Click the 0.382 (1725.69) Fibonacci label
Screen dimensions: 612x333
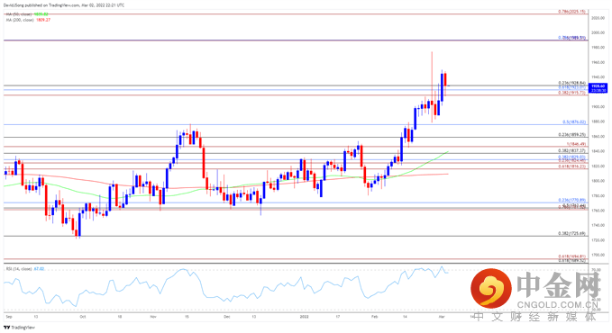(572, 233)
